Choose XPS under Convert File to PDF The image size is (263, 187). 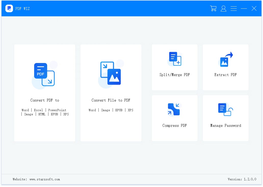click(130, 110)
